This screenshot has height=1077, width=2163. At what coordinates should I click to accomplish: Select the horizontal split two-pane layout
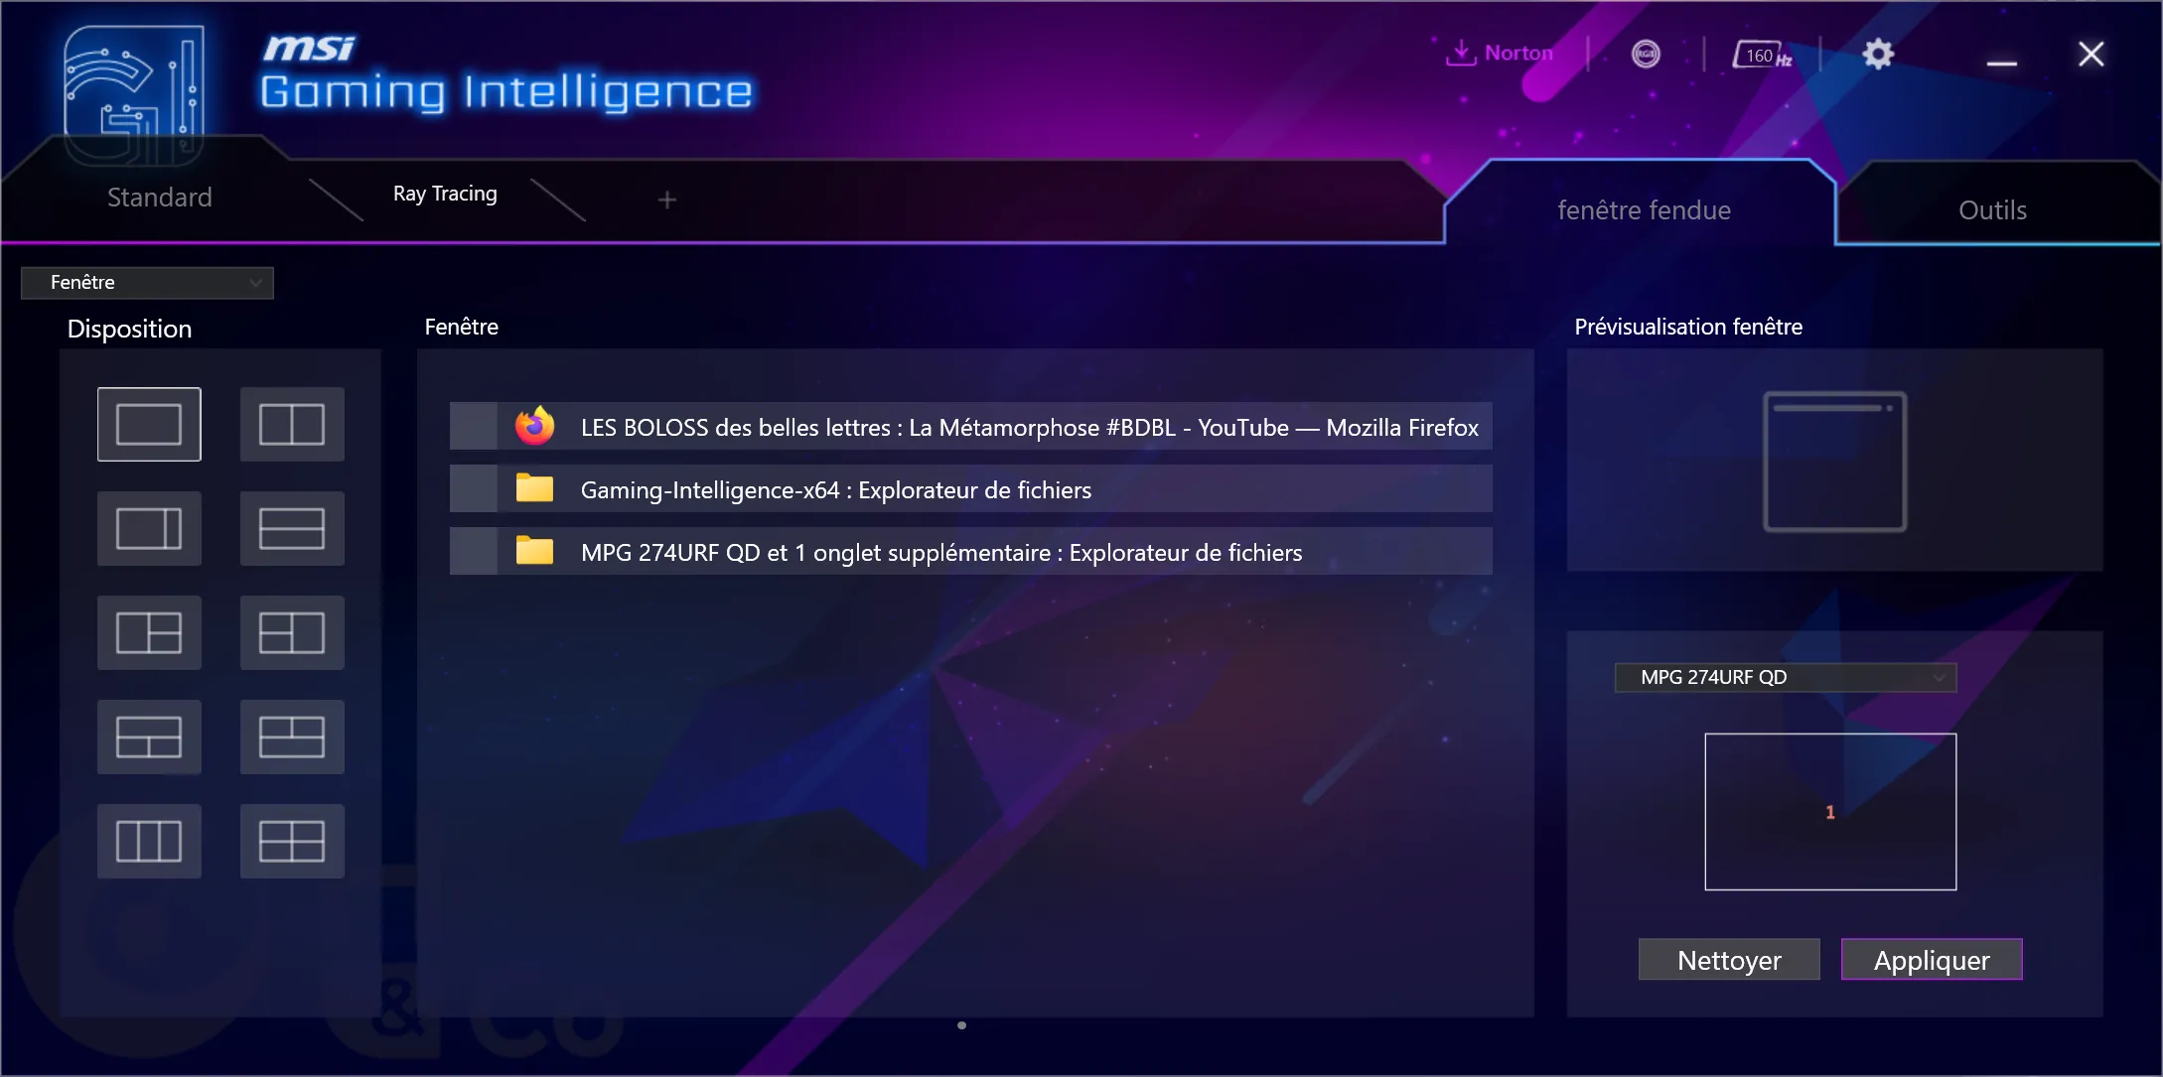pyautogui.click(x=294, y=528)
